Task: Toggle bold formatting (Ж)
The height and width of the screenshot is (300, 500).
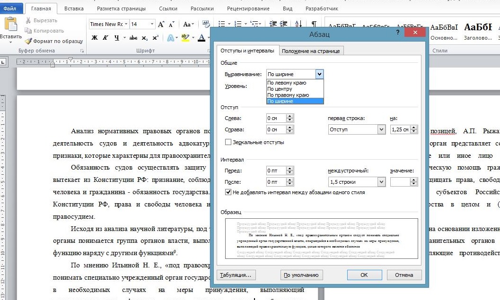Action: pos(95,38)
